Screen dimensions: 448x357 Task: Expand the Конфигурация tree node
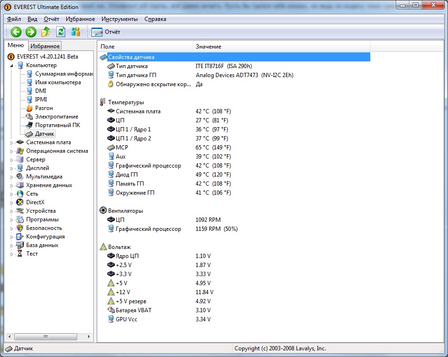12,237
